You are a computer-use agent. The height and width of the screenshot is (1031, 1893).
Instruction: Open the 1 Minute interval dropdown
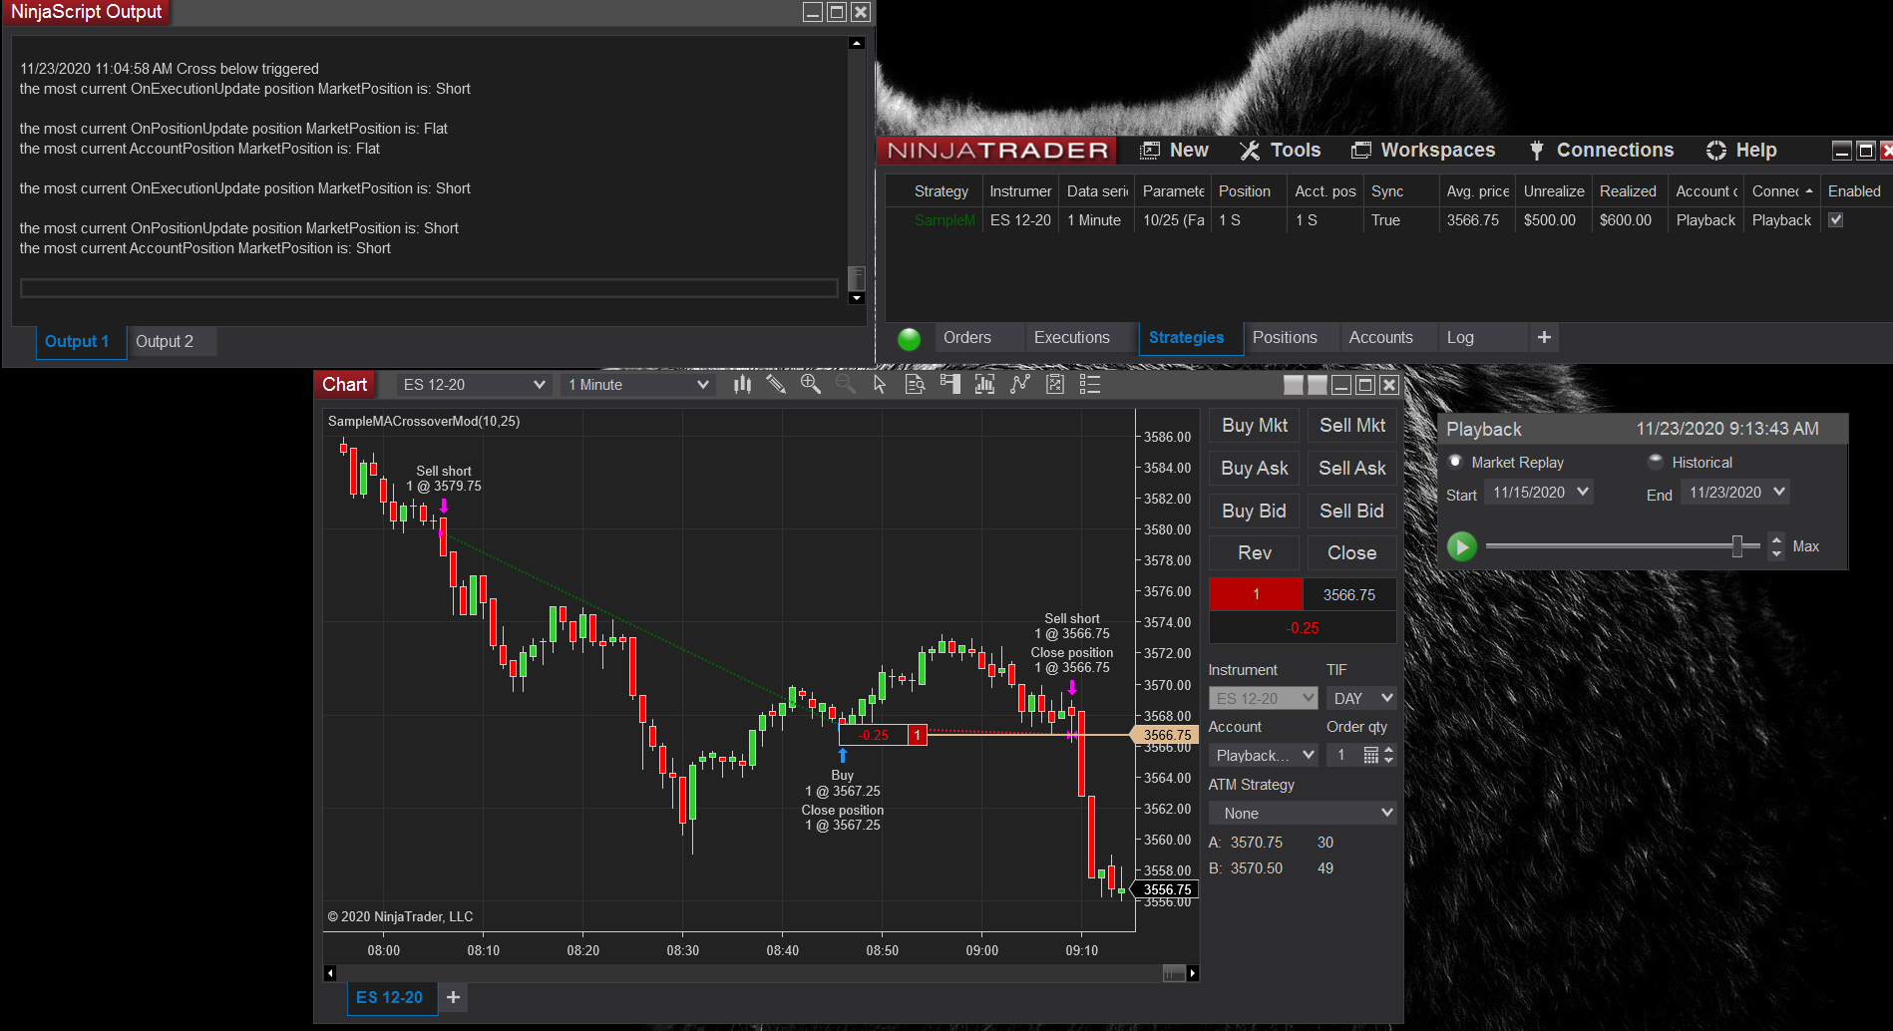tap(638, 385)
